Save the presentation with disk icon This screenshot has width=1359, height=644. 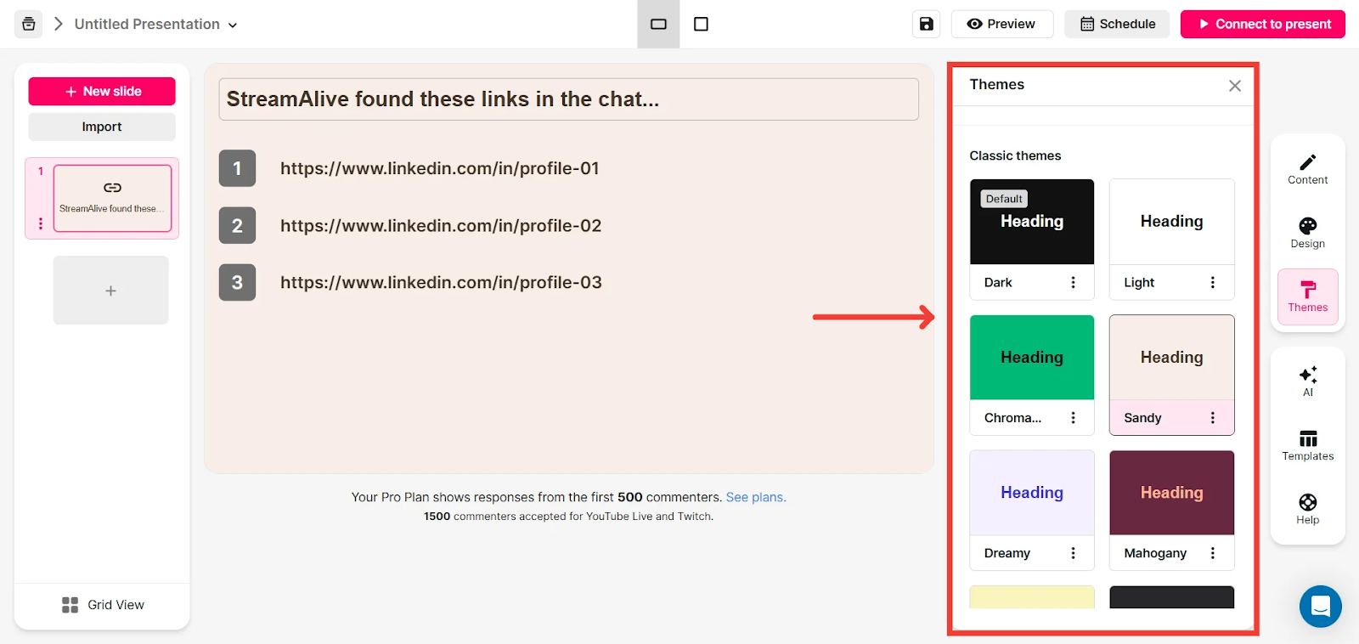pyautogui.click(x=926, y=24)
